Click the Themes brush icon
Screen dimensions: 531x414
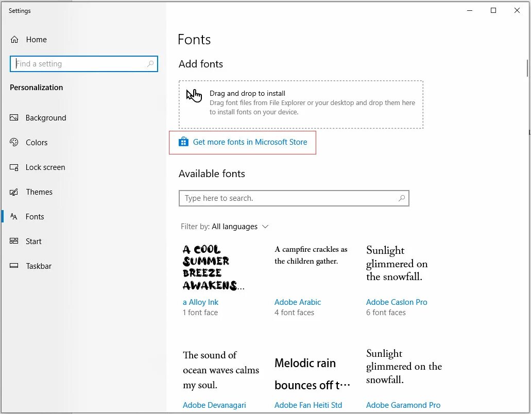[x=14, y=192]
